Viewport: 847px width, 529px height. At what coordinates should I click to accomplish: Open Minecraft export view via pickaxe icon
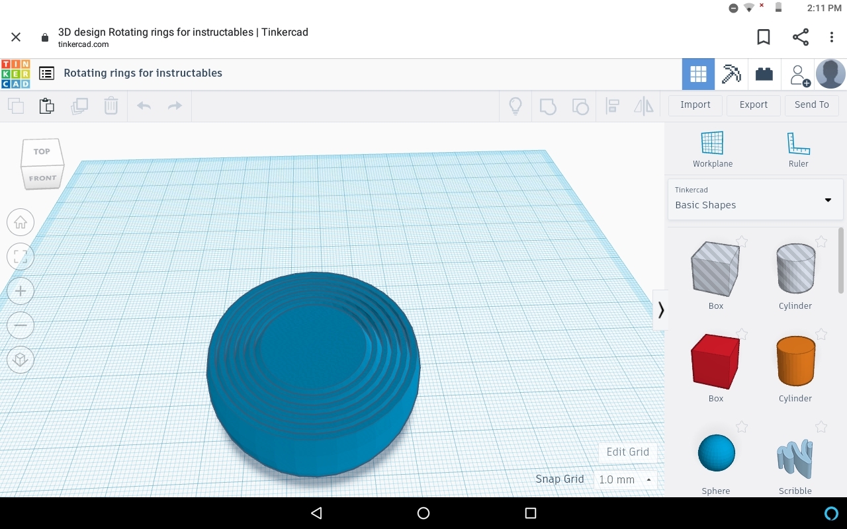[731, 73]
